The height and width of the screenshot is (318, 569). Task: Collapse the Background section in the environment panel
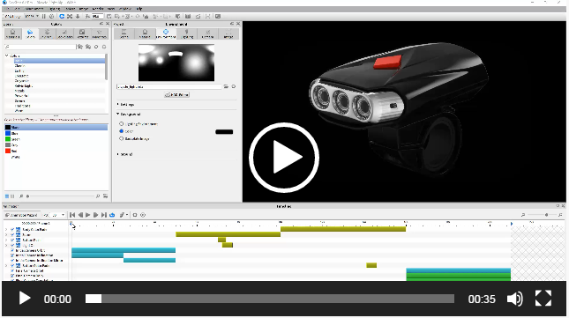click(x=118, y=115)
